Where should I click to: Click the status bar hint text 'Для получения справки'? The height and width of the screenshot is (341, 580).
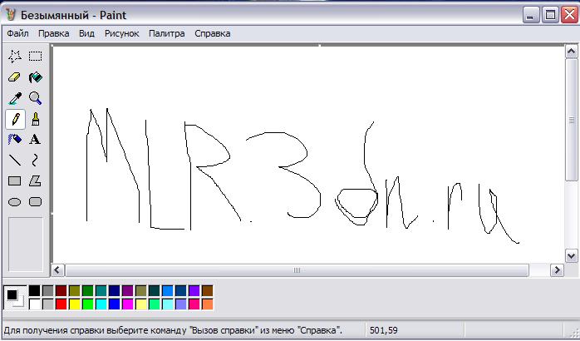[x=54, y=330]
